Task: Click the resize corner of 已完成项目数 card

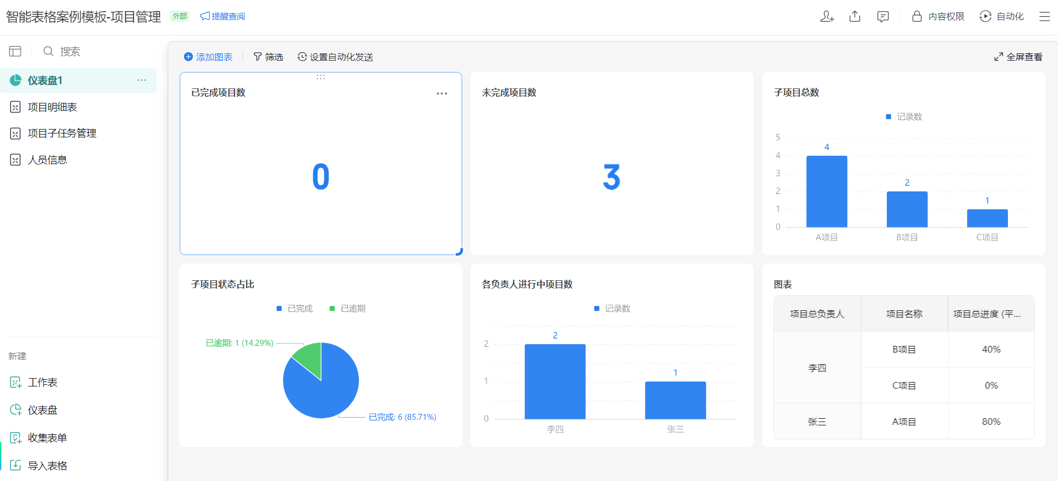Action: 459,252
